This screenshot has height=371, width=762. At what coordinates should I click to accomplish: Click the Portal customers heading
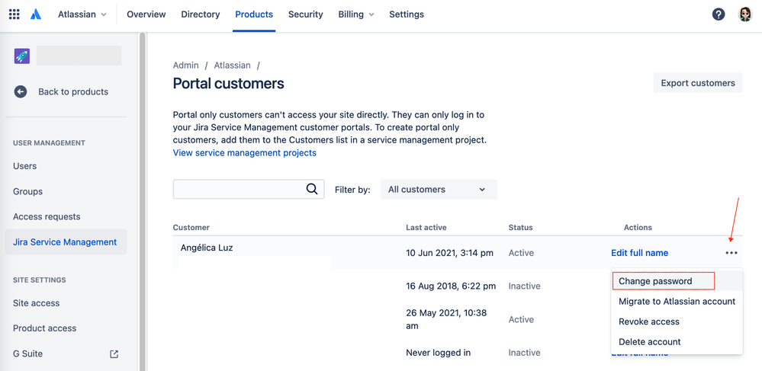(228, 84)
